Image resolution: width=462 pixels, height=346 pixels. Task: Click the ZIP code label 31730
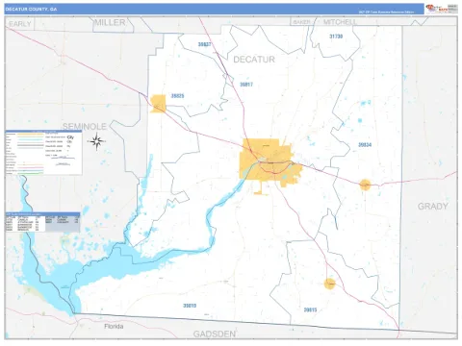pyautogui.click(x=336, y=37)
